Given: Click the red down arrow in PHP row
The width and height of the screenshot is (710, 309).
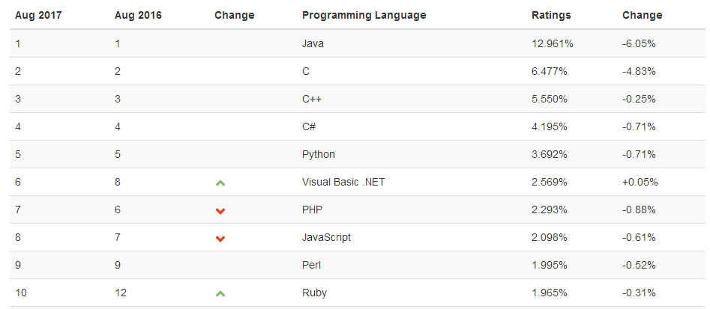Looking at the screenshot, I should 220,211.
